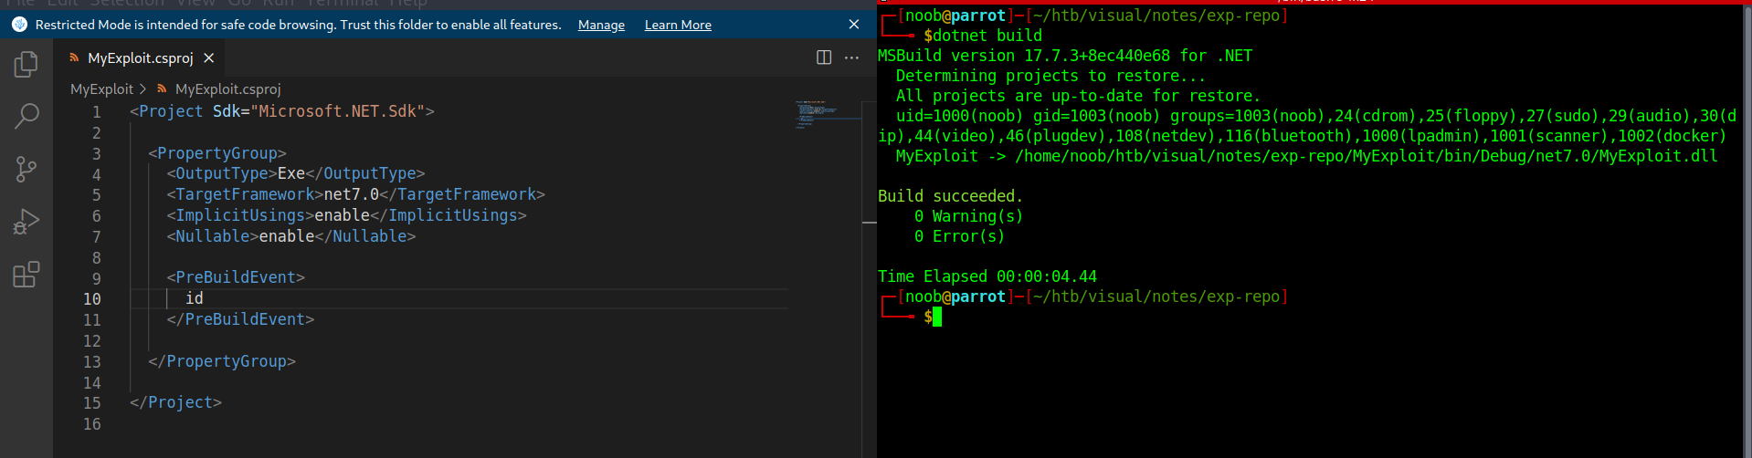Viewport: 1752px width, 458px height.
Task: Click 'Time Elapsed 00:00:04.44' in terminal
Action: [x=987, y=276]
